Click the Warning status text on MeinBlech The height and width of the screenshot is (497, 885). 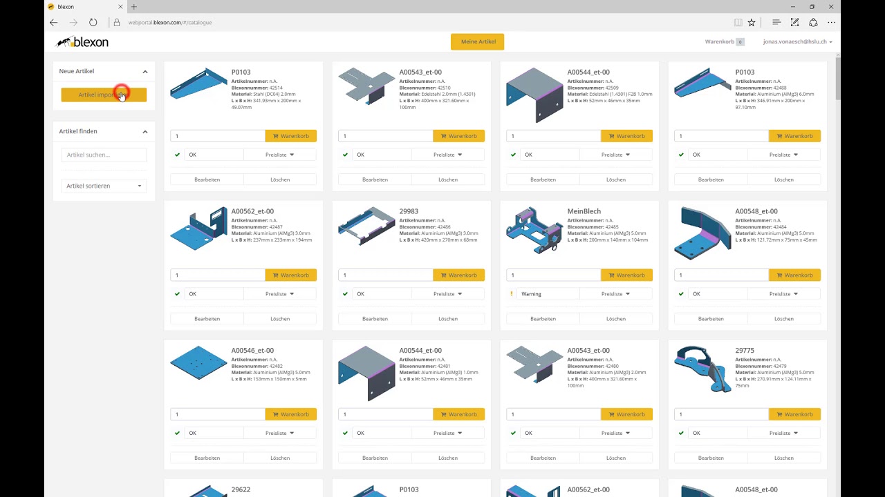click(531, 294)
